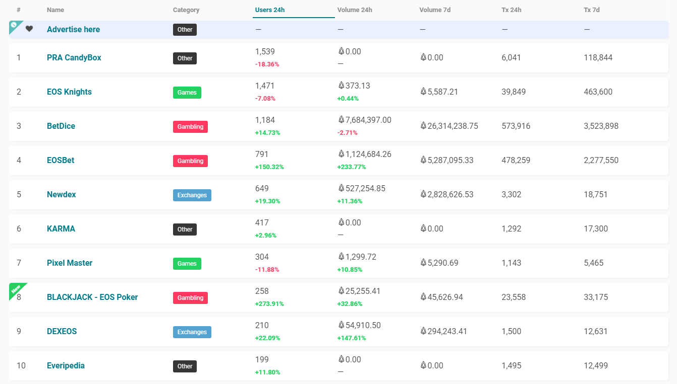Click Newdex Tx 7d value 18,751

[x=596, y=194]
